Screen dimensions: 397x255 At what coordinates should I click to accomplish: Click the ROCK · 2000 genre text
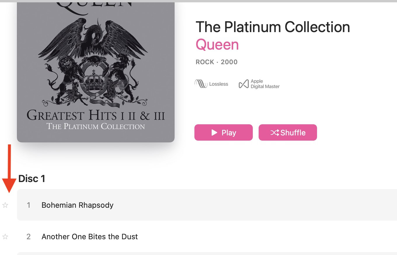216,62
